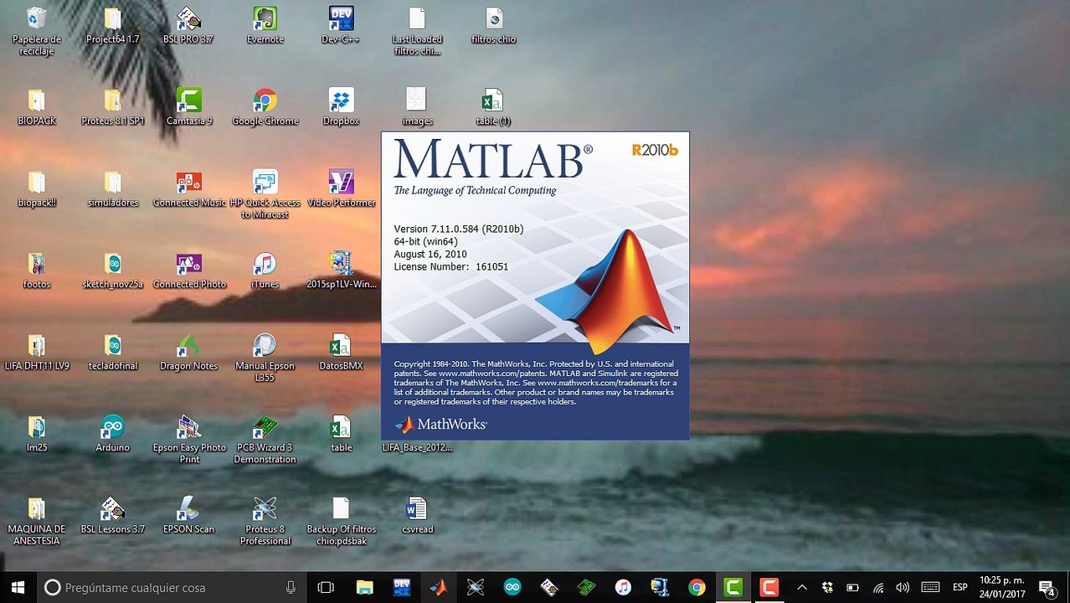Switch to green Camtasia taskbar icon
The width and height of the screenshot is (1070, 603).
[733, 587]
